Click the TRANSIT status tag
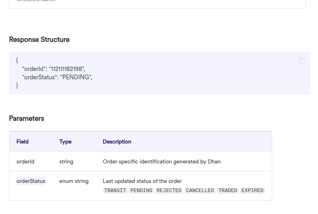The width and height of the screenshot is (318, 214). point(115,190)
